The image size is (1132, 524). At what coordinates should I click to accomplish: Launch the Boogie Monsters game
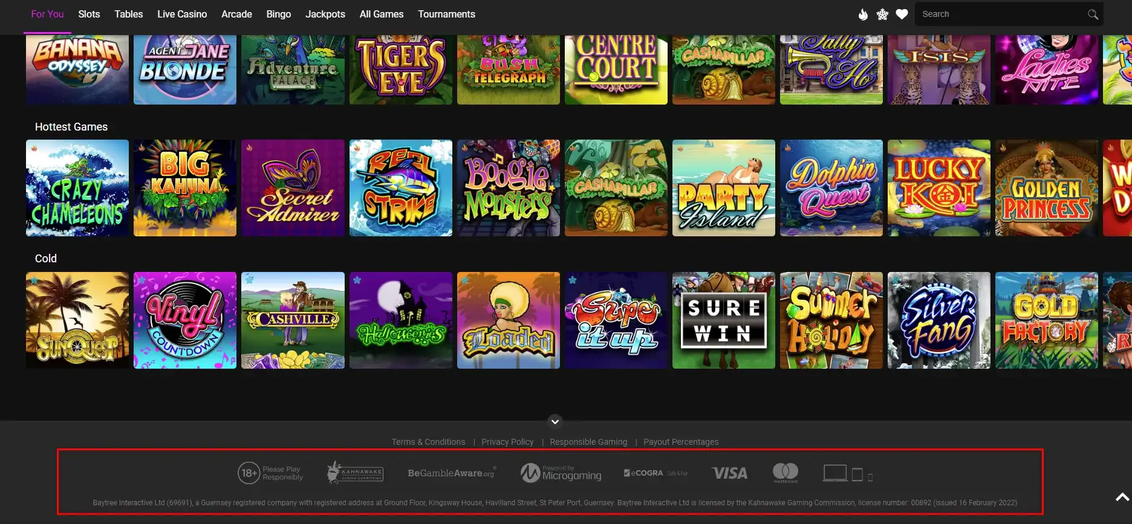click(x=509, y=188)
